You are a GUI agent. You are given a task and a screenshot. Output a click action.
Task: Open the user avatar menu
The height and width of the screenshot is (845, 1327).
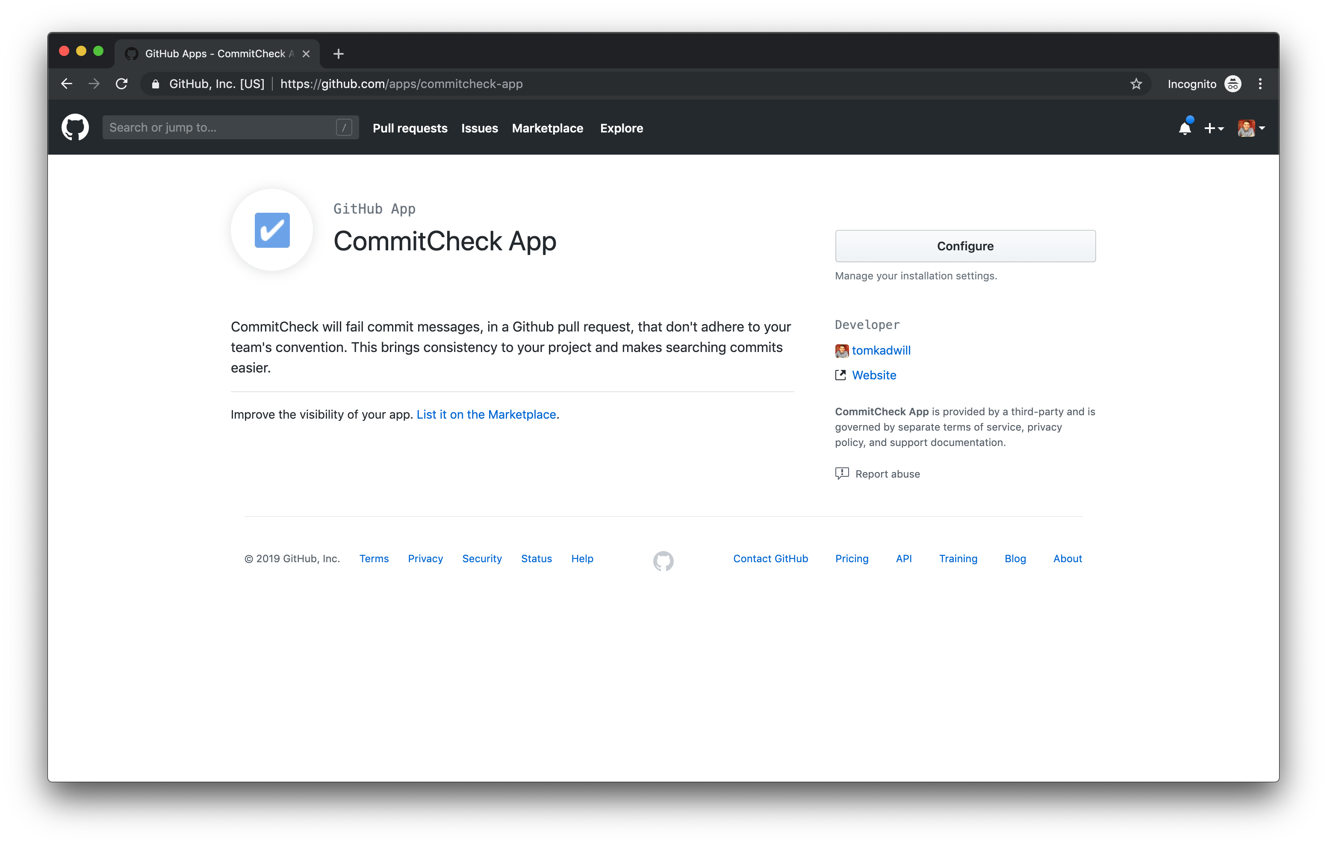pos(1250,128)
